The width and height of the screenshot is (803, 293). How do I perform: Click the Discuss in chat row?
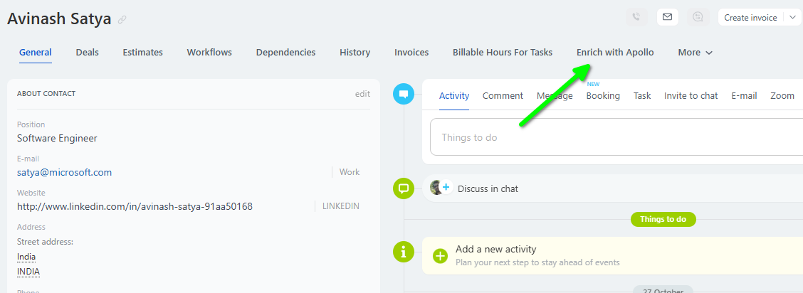pyautogui.click(x=488, y=188)
